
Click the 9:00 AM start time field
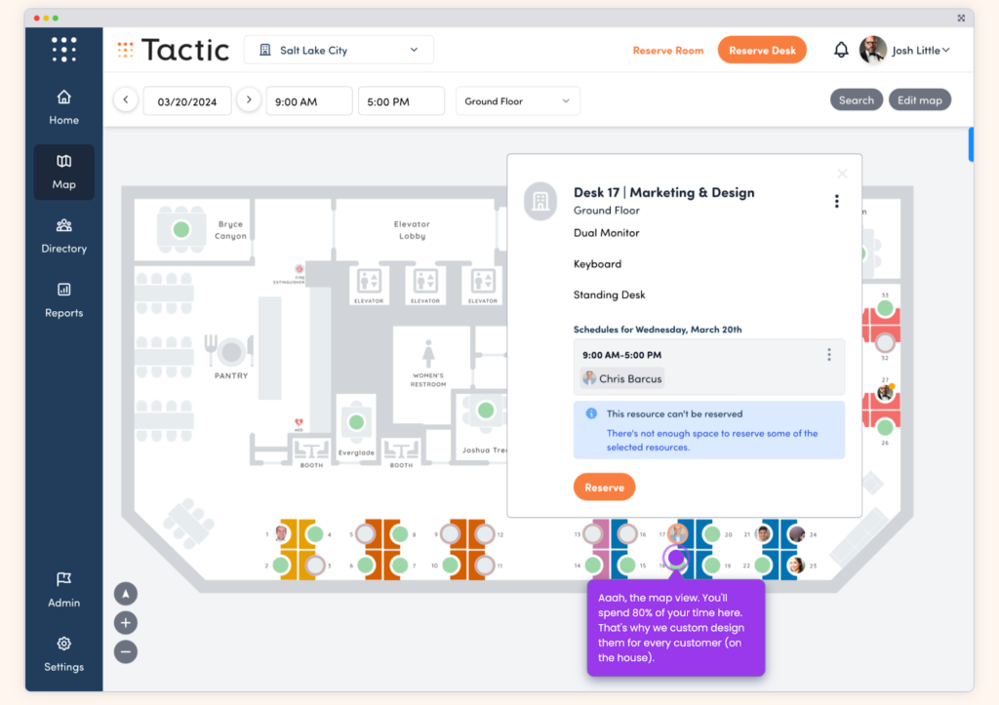coord(309,101)
